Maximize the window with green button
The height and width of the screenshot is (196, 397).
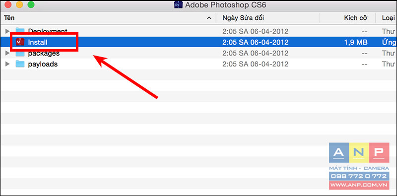(31, 4)
